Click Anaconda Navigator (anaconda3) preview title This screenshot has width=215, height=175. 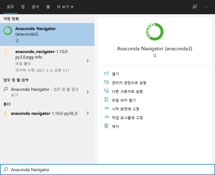coord(155,49)
